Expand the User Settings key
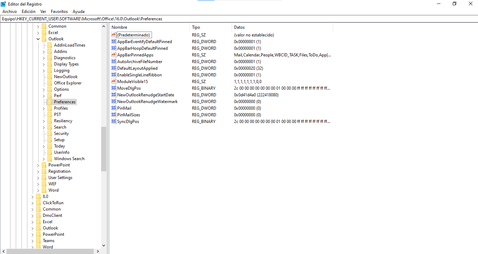This screenshot has width=478, height=254. point(38,178)
